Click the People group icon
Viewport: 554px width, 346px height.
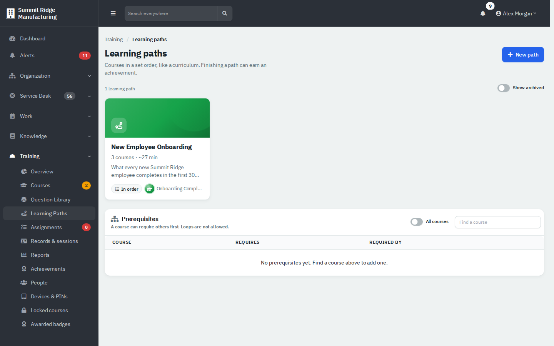tap(24, 283)
